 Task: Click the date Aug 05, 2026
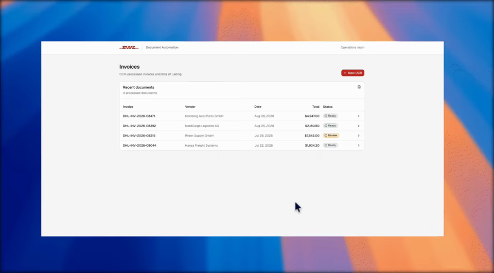pos(264,126)
